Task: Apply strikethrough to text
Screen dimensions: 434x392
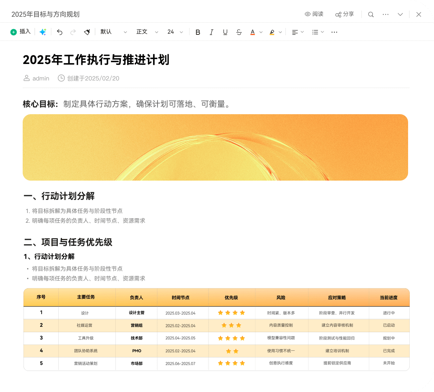Action: pos(239,32)
